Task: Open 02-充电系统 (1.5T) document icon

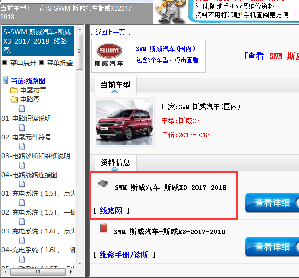Action: 22,203
